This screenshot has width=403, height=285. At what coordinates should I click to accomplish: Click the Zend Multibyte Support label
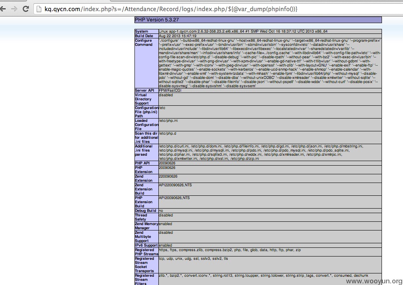click(x=143, y=237)
